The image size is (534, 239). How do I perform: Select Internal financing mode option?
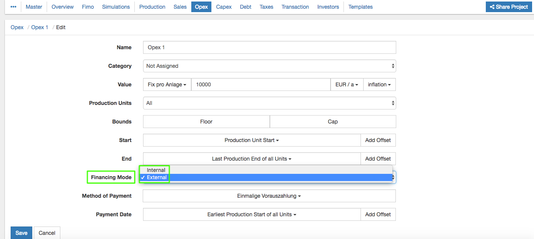pos(156,170)
